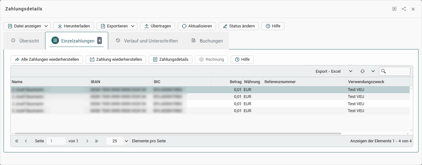Go to last page icon
This screenshot has width=422, height=165.
point(97,141)
